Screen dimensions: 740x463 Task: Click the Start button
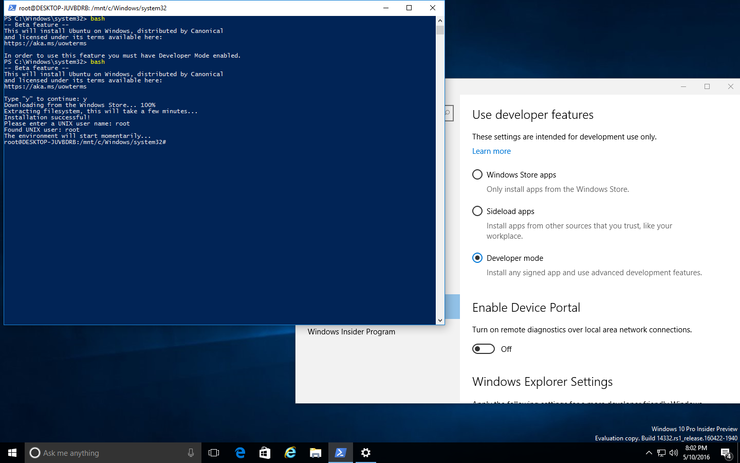tap(11, 453)
